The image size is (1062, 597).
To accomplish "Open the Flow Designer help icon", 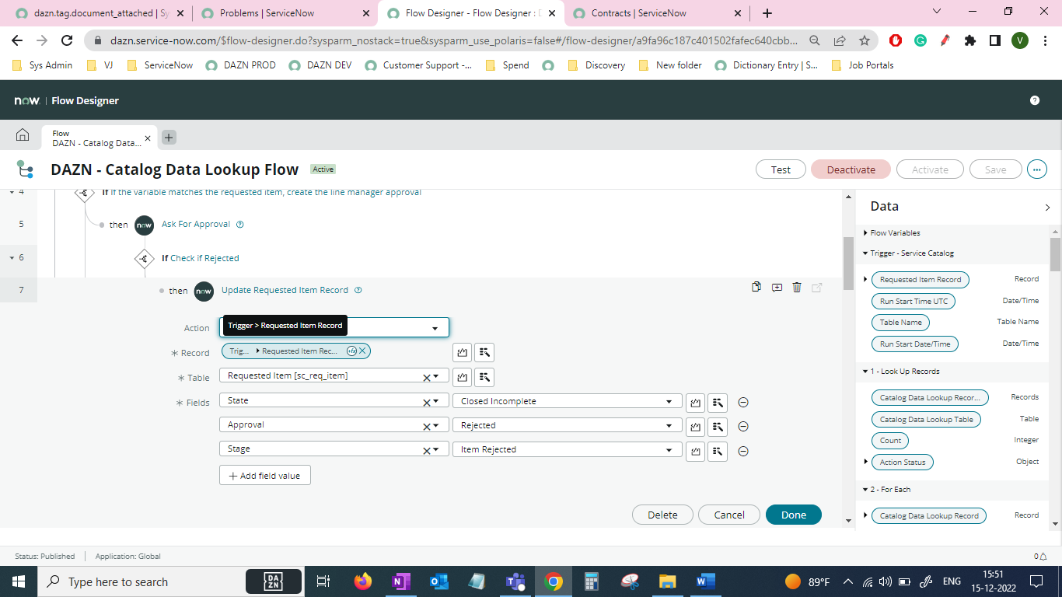I will [x=1035, y=100].
